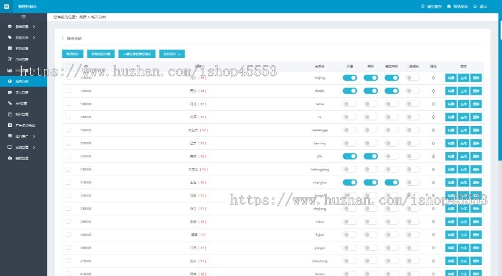Open the 批量操作 dropdown button
This screenshot has height=276, width=502.
coord(172,54)
